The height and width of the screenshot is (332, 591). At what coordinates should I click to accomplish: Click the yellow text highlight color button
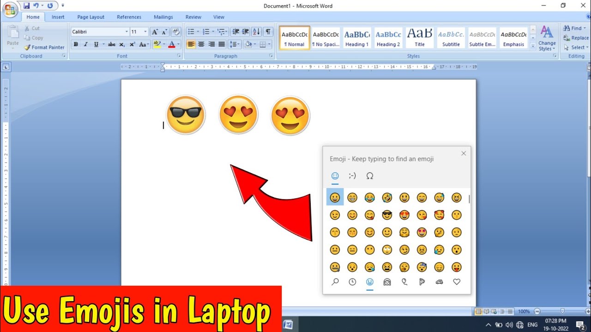(x=157, y=44)
